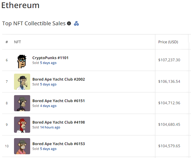This screenshot has height=158, width=191.
Task: Open Bored Ape Yacht Club #6151 thumbnail
Action: tap(22, 103)
